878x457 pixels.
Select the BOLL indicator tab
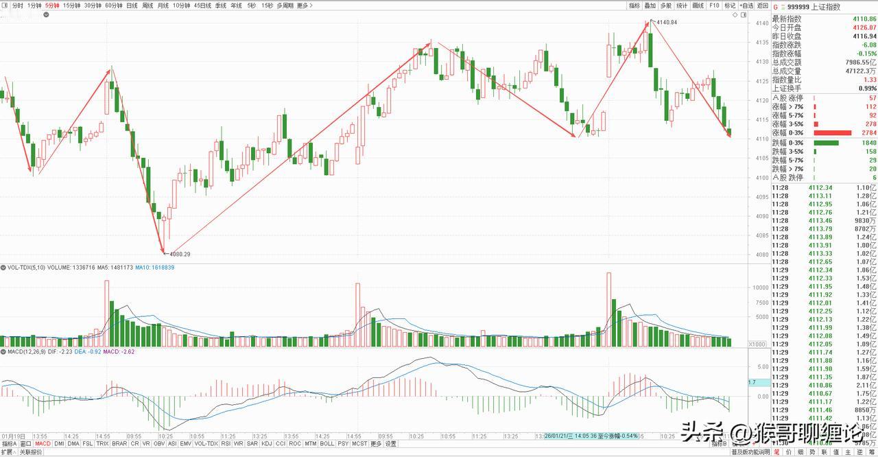[x=327, y=444]
